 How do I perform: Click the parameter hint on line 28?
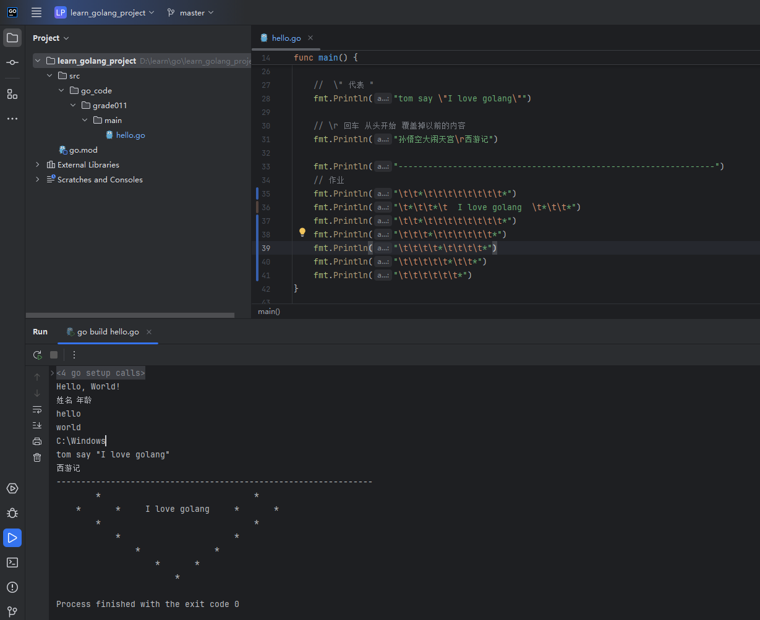click(383, 98)
